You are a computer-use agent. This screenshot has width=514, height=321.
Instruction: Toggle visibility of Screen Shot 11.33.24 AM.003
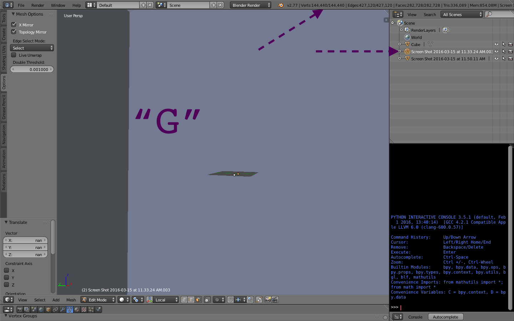click(x=496, y=51)
